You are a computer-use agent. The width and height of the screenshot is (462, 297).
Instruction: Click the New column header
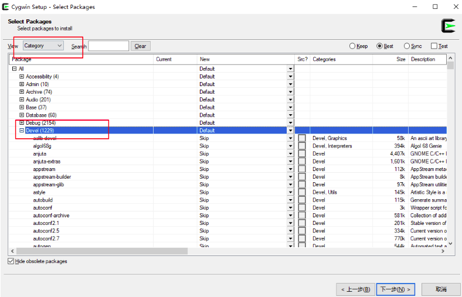pos(246,59)
